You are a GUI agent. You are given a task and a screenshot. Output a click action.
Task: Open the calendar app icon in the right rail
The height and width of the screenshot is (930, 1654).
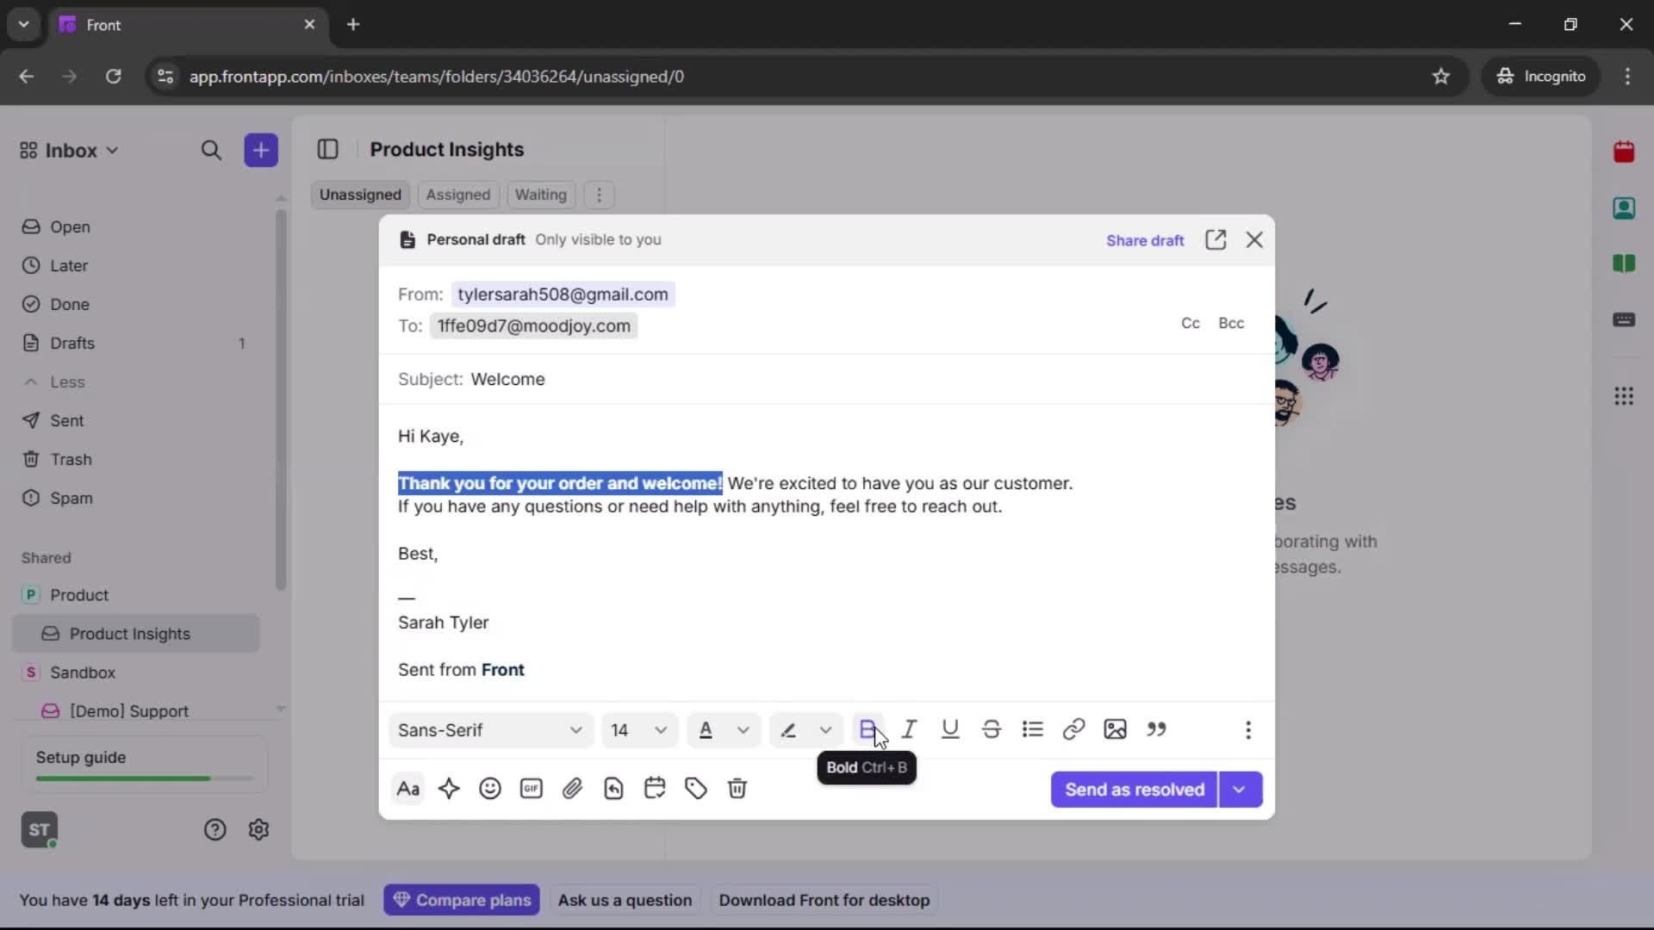coord(1625,152)
